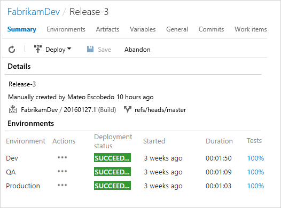Click the Actions column header
Viewport: 281px width, 208px height.
click(64, 141)
